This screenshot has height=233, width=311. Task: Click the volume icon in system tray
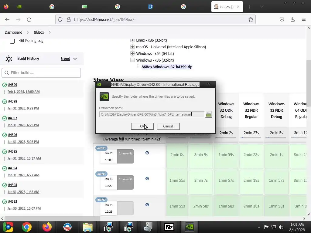coord(281,227)
